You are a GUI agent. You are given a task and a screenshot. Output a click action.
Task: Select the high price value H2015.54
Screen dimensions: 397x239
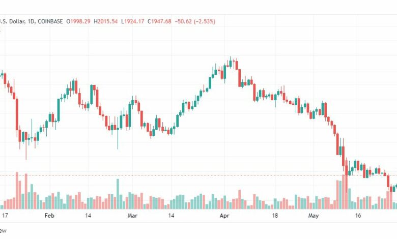pos(106,21)
